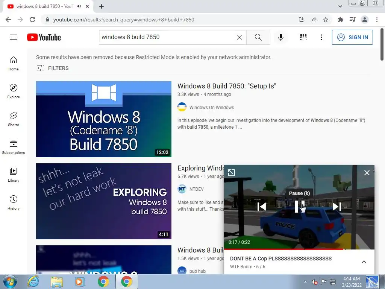Screen dimensions: 385x289
Task: Open YouTube settings three-dot menu
Action: tap(321, 37)
